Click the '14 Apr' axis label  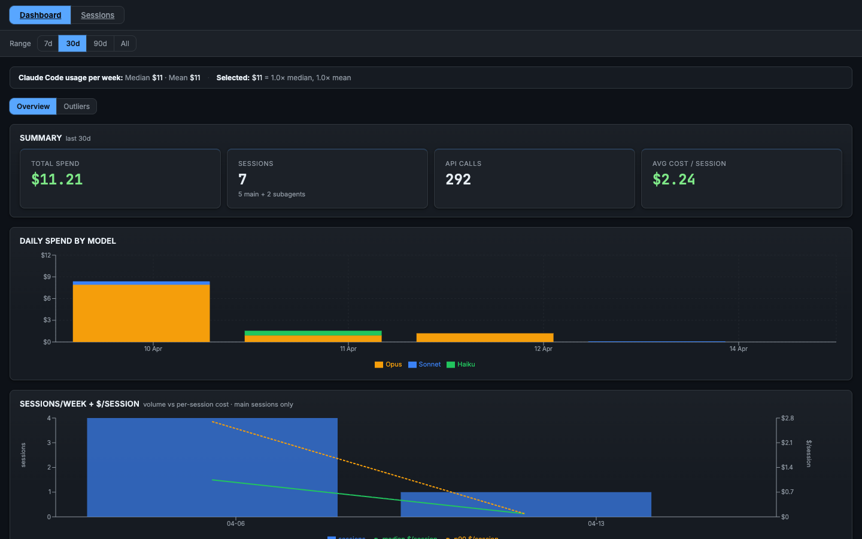coord(738,349)
